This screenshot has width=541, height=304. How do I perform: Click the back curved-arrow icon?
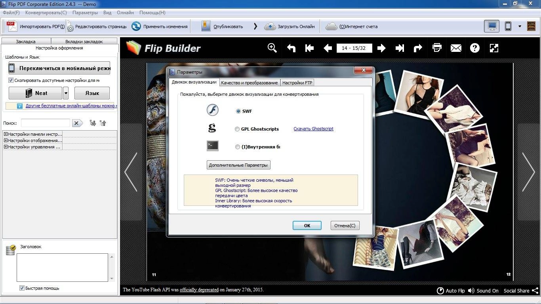click(291, 48)
